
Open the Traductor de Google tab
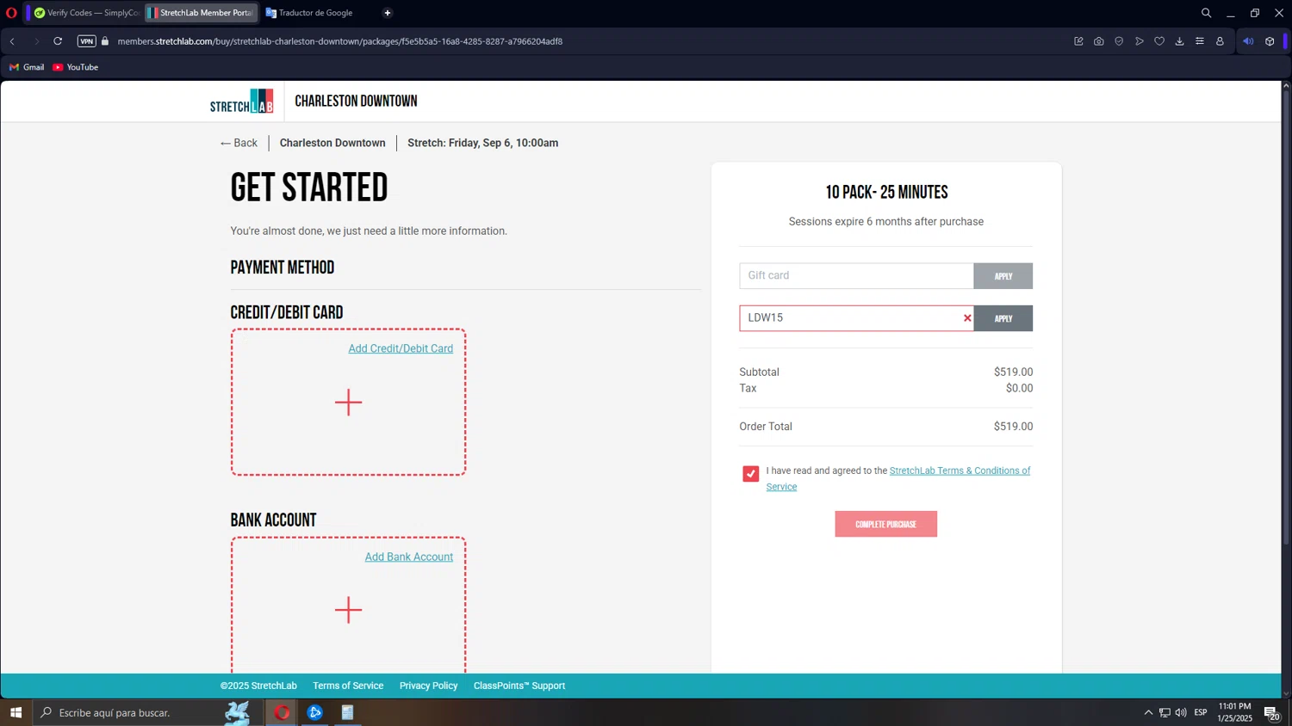click(x=315, y=13)
